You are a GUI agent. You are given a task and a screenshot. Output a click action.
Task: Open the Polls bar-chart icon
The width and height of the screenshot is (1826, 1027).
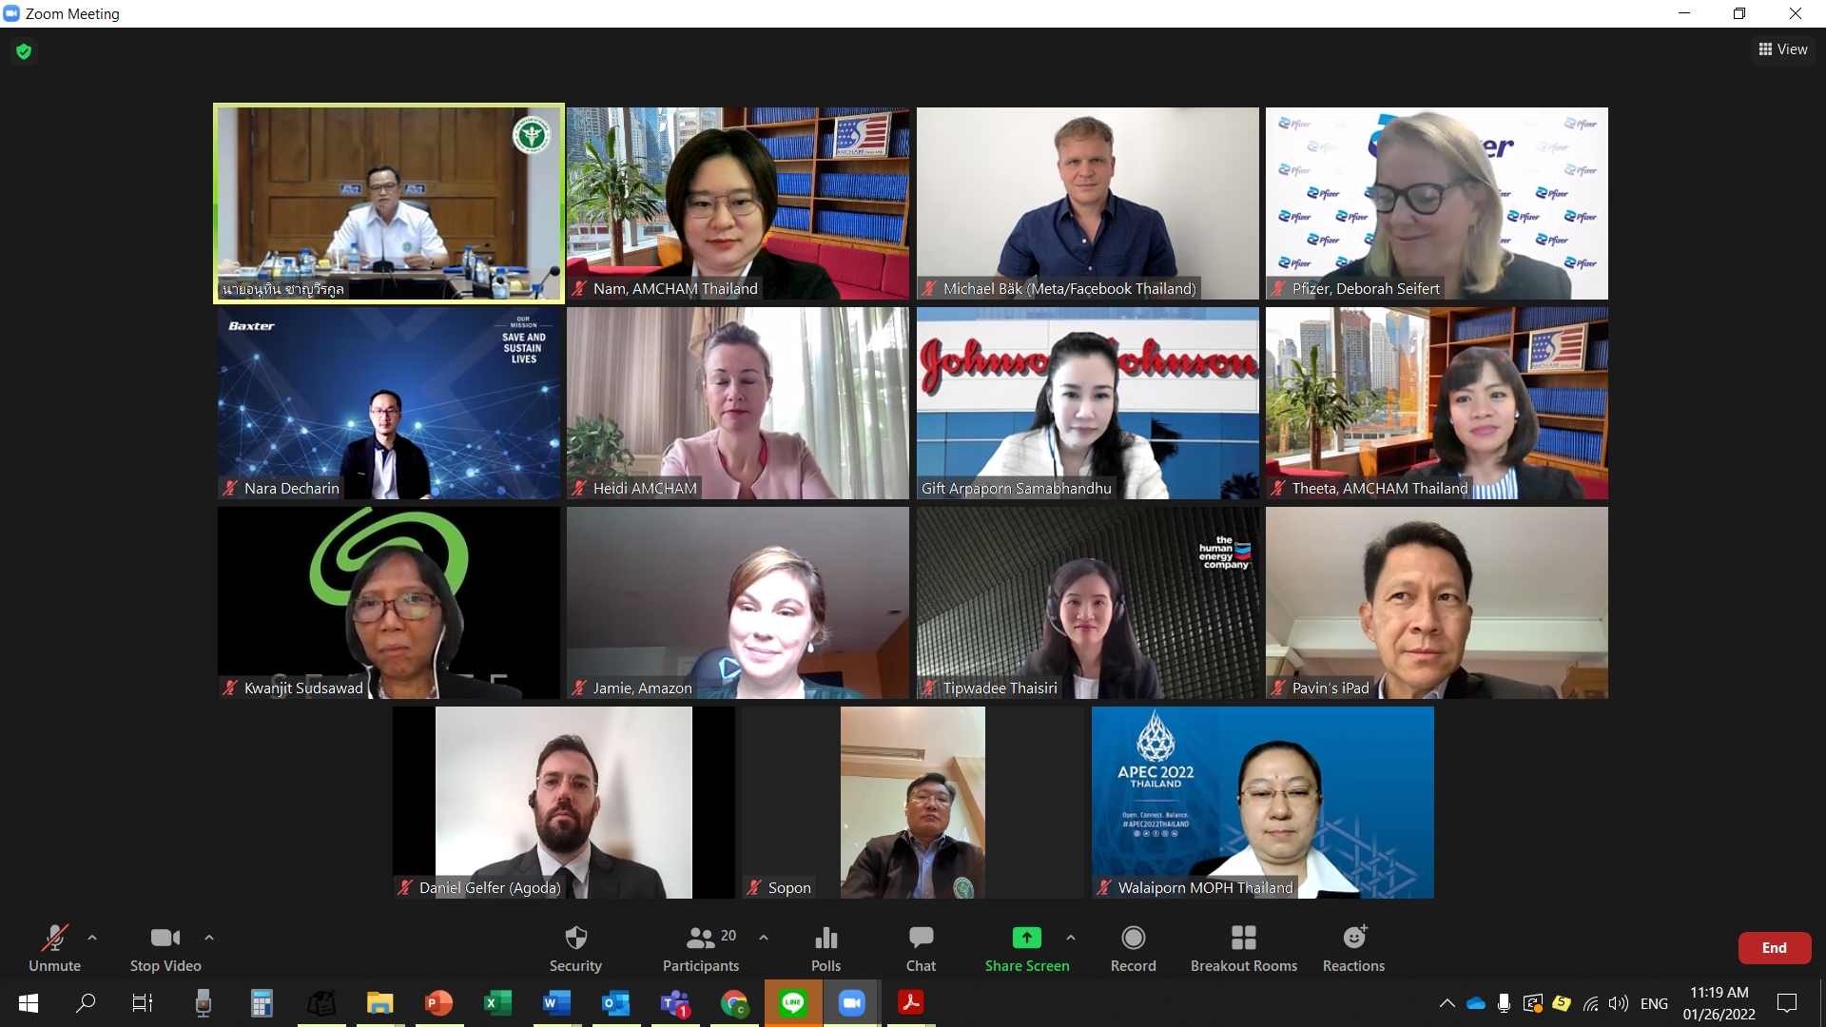coord(826,948)
